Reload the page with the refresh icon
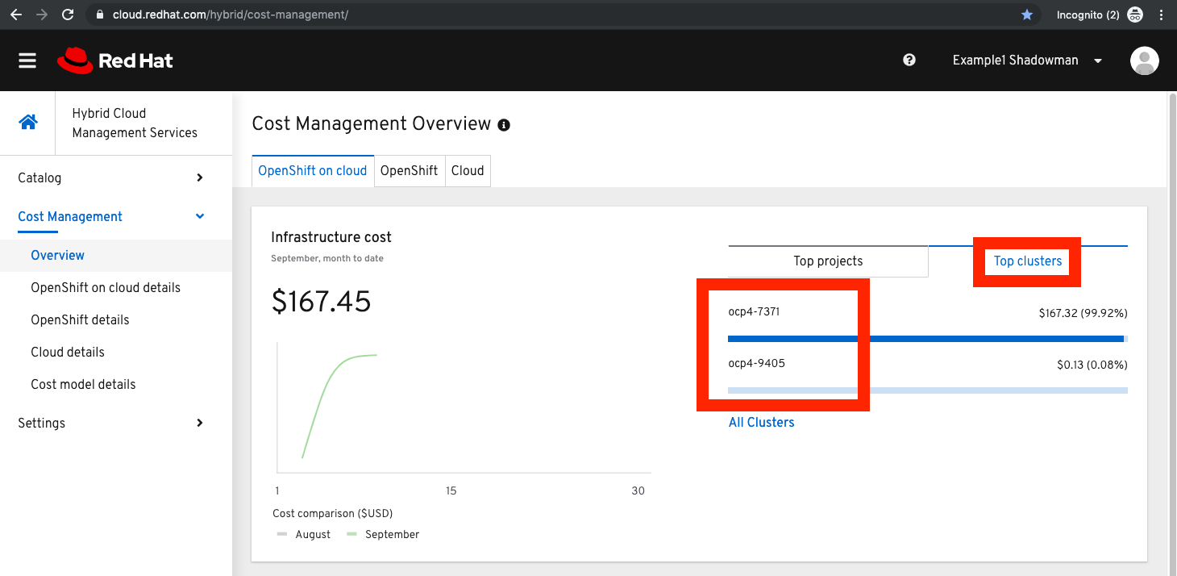The image size is (1177, 576). tap(68, 15)
